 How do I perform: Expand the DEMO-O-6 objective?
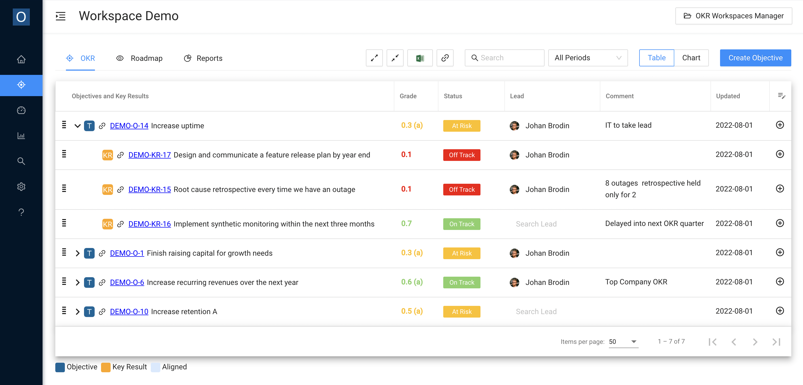click(x=78, y=283)
